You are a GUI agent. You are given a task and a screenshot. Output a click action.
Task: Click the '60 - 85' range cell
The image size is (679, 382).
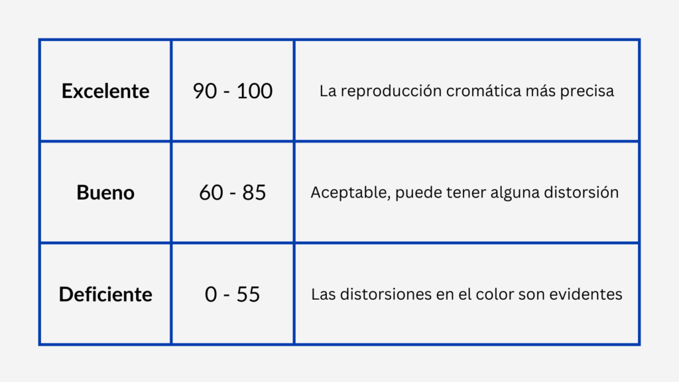click(233, 192)
